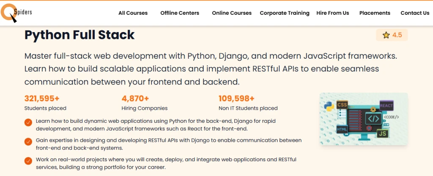
Task: Click bullet text about real-world projects
Action: tap(166, 163)
